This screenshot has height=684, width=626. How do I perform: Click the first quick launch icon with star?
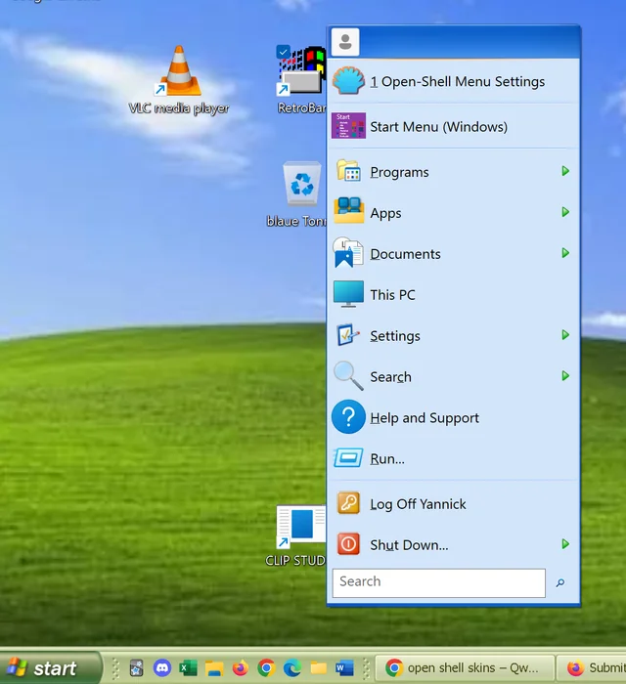click(137, 667)
